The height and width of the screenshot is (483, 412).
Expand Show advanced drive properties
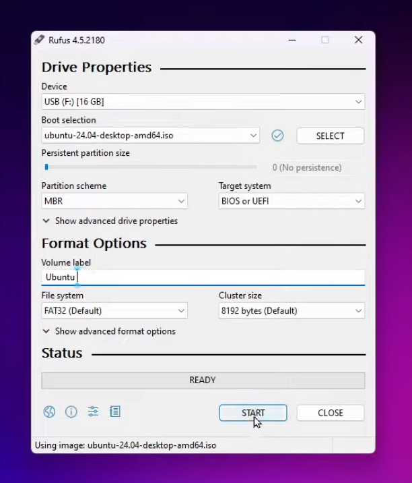[x=110, y=221]
